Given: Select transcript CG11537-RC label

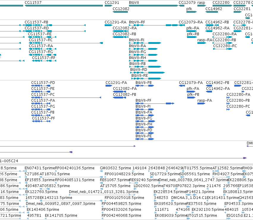Looking at the screenshot, I should [x=41, y=40].
